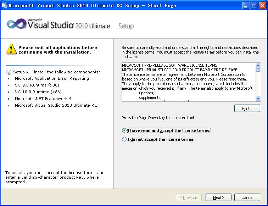
Task: Click the 'updates,' line in license text
Action: [x=146, y=93]
